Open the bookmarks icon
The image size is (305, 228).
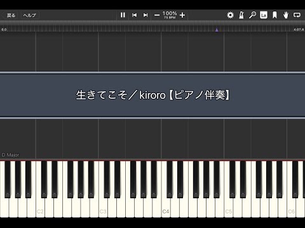[x=274, y=15]
